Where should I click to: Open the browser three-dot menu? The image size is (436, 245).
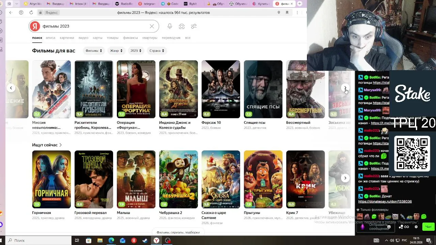[297, 13]
